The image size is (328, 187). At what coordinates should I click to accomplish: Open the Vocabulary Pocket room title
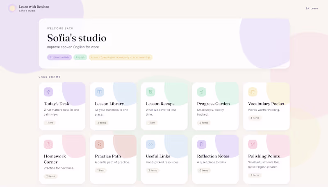pos(266,104)
